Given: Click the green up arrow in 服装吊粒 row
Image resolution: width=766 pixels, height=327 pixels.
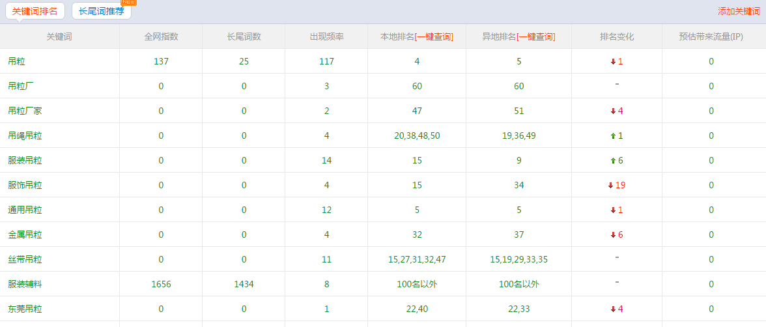Looking at the screenshot, I should [613, 161].
